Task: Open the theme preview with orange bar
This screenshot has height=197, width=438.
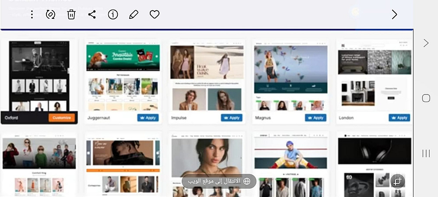Action: point(123,165)
